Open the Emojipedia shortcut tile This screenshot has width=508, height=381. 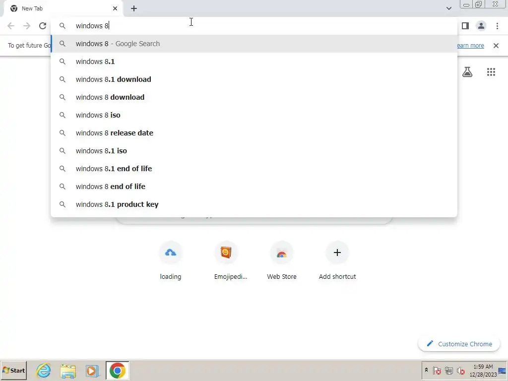coord(226,261)
